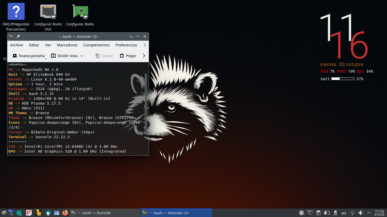Click the 'WM Theme -> Breeze' line
This screenshot has width=387, height=217.
(29, 113)
